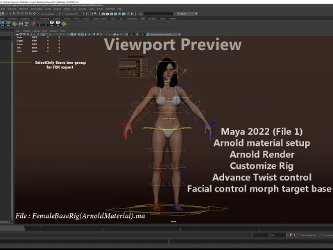Open the Surfaces menu

[x=58, y=9]
